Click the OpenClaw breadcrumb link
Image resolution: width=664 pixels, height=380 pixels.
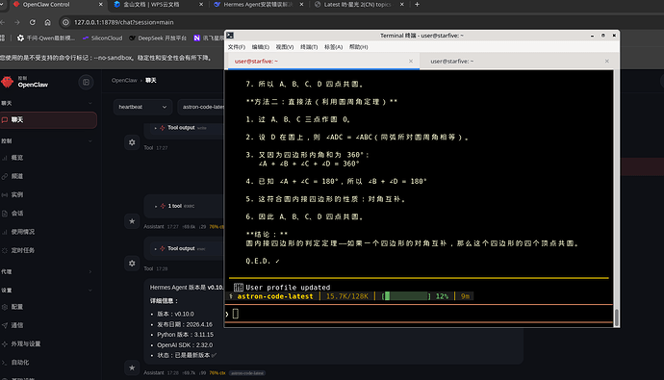point(124,81)
